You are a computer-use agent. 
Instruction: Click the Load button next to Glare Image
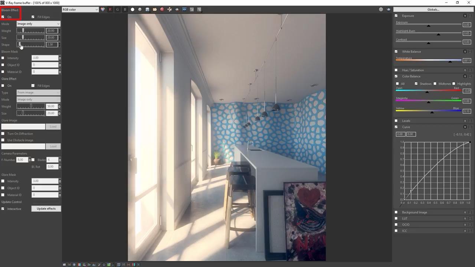(53, 126)
